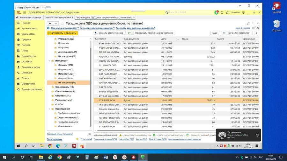287x161 pixels.
Task: Open Корзина recycle bin on desktop
Action: point(276,25)
